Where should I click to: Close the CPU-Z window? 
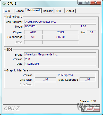coord(96,2)
